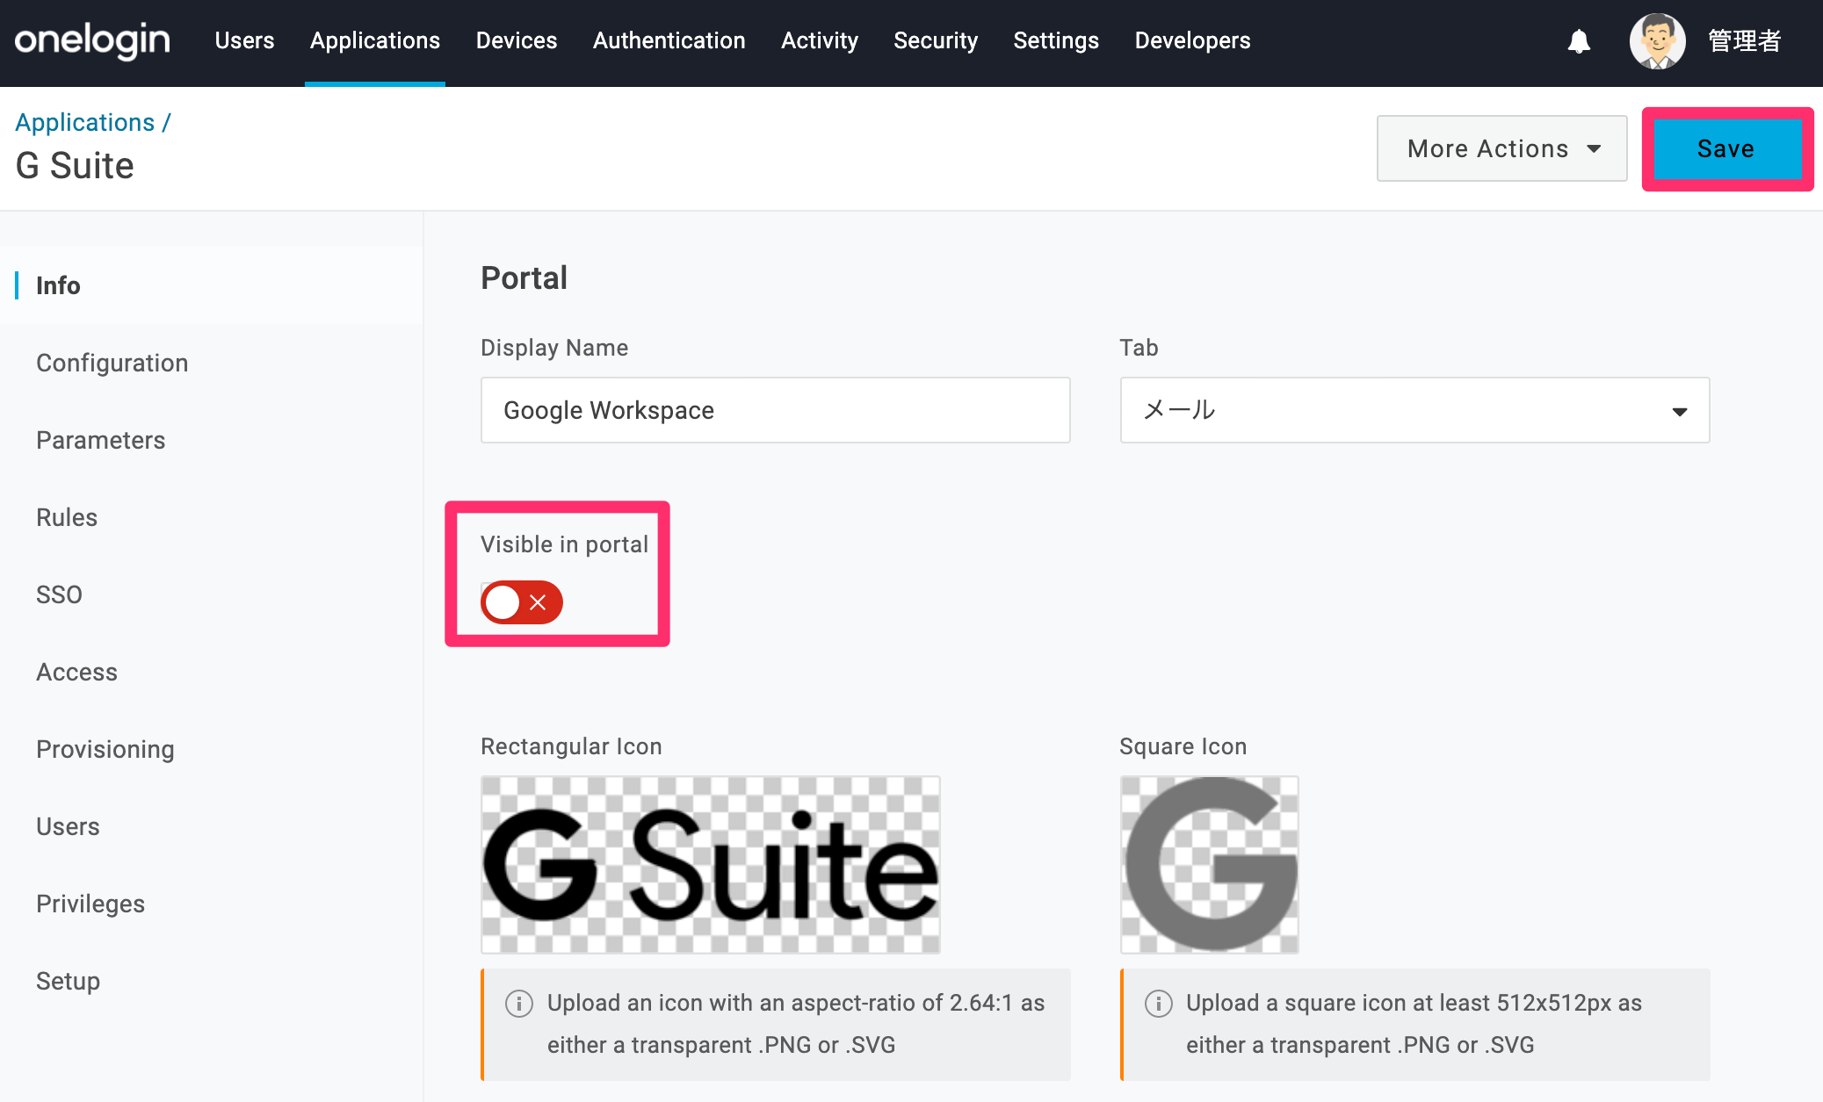Click the admin user avatar

click(1657, 41)
